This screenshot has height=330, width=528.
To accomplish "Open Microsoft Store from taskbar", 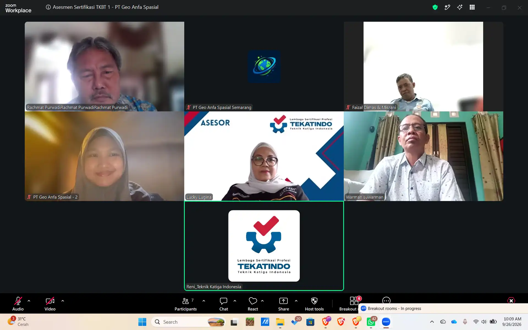I will point(310,322).
